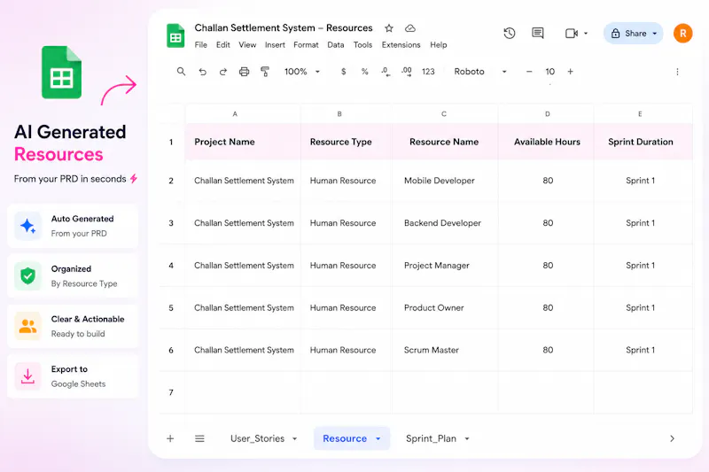Image resolution: width=709 pixels, height=472 pixels.
Task: Select the Resource Type header cell
Action: [347, 142]
